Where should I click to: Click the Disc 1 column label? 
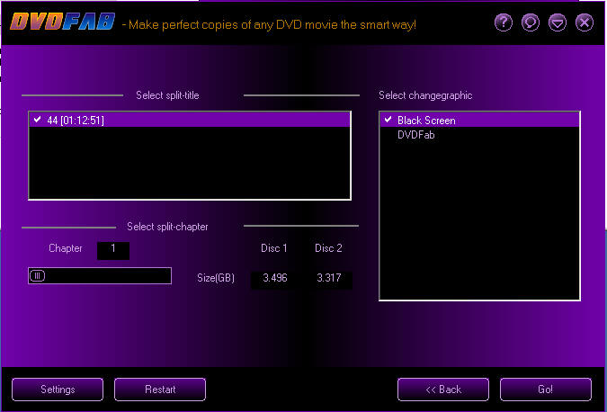pos(274,248)
